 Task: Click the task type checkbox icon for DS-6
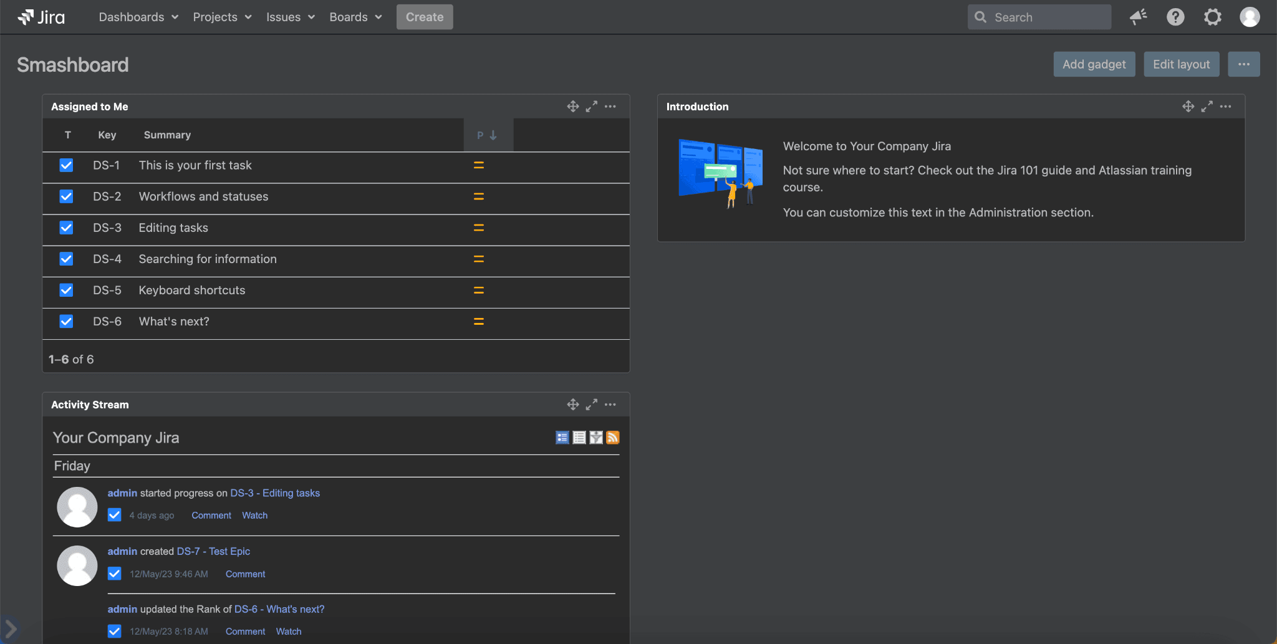pyautogui.click(x=66, y=321)
